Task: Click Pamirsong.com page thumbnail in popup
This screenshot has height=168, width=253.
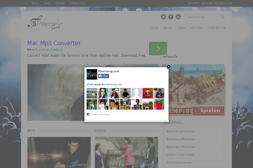Action: [x=92, y=74]
